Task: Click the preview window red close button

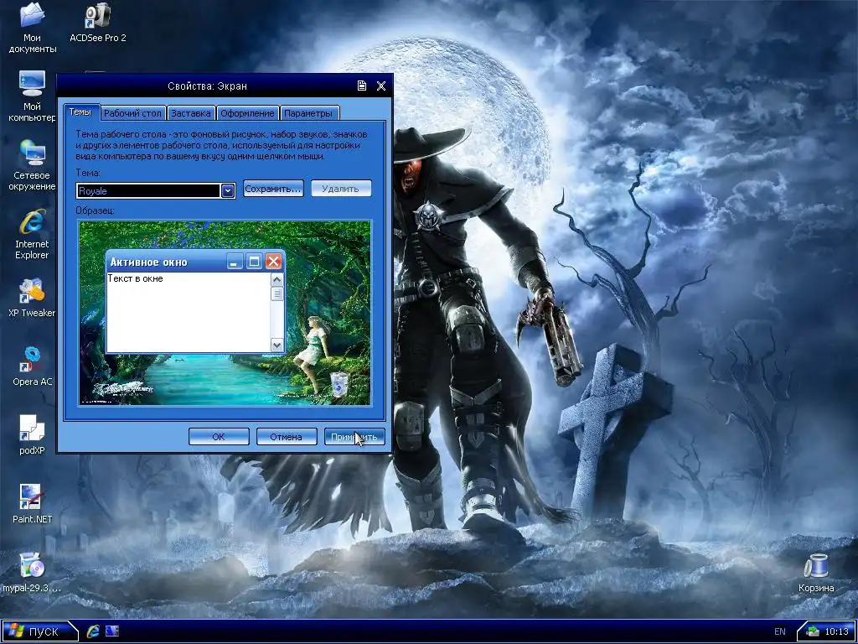Action: tap(274, 262)
